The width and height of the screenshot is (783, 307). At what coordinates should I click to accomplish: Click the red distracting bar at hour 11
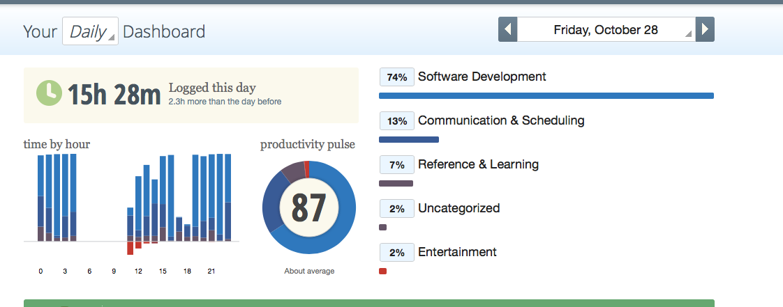click(130, 249)
